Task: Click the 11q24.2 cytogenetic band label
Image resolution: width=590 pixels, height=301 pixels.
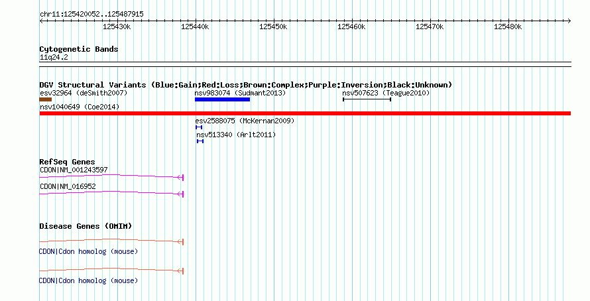Action: coord(54,58)
